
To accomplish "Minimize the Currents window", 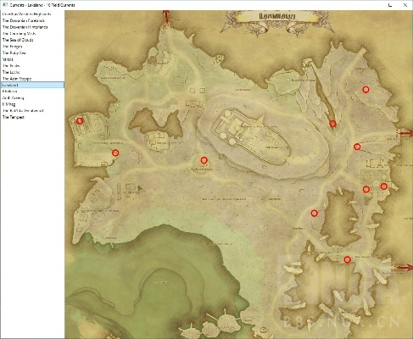I will tap(390, 5).
